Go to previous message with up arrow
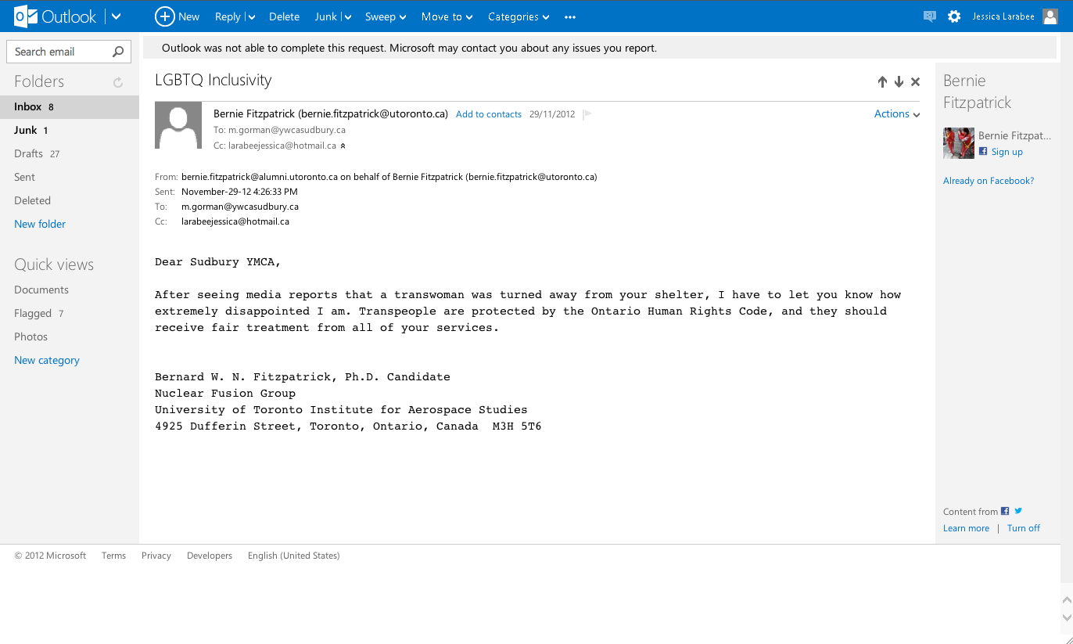Viewport: 1073px width, 644px height. (882, 81)
